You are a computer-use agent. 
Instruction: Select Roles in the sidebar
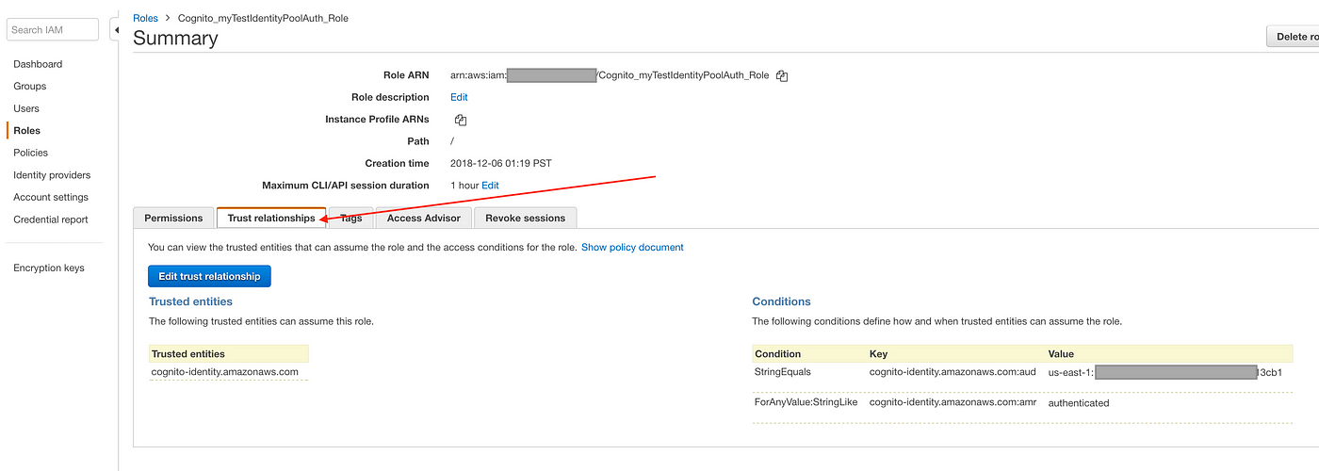(x=27, y=131)
